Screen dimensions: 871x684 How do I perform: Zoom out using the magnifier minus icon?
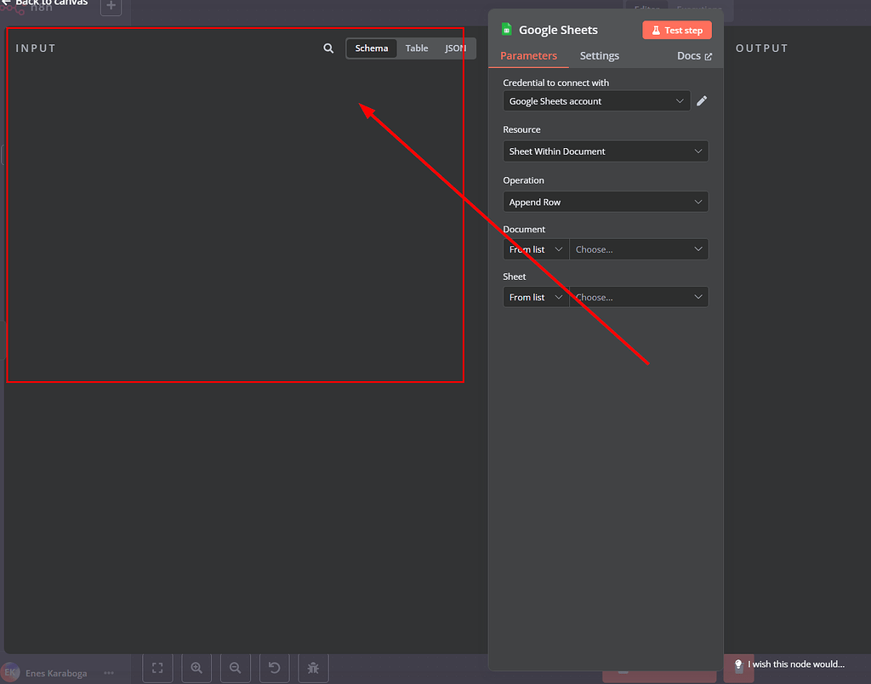(236, 668)
